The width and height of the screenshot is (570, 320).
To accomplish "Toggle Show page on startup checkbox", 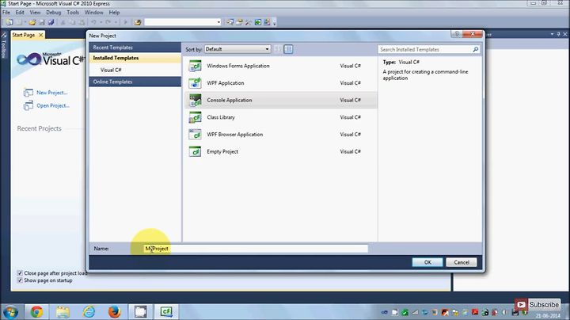I will point(20,280).
